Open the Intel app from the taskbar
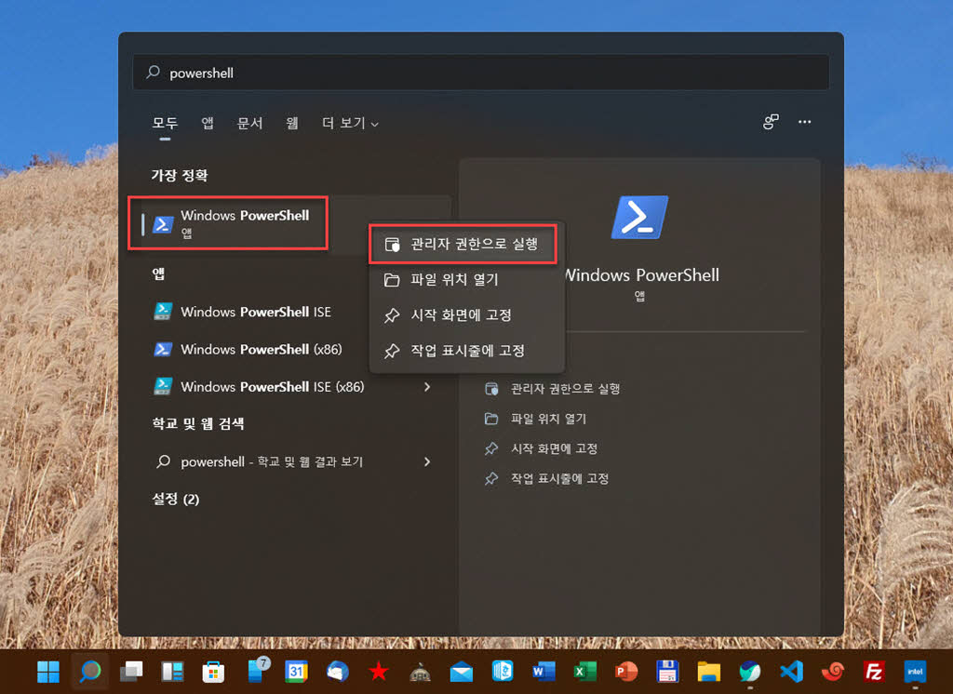Viewport: 953px width, 694px height. point(915,672)
